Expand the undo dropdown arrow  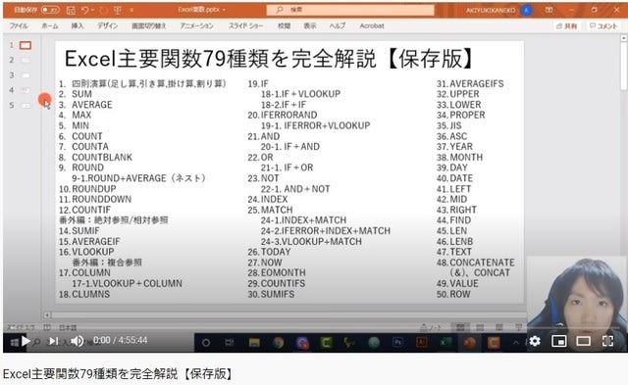[x=93, y=10]
